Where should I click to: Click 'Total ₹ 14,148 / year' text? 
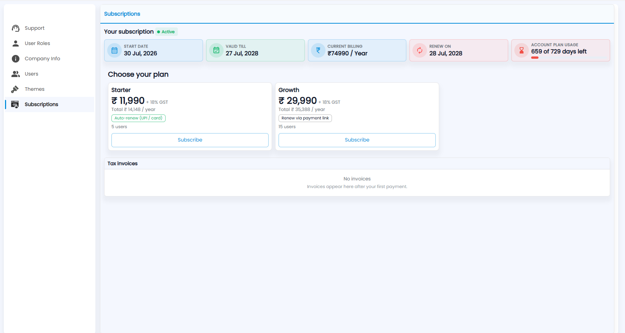[x=134, y=109]
